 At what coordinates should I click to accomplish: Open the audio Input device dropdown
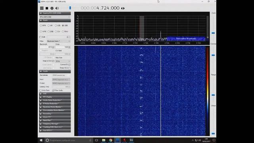point(61,79)
